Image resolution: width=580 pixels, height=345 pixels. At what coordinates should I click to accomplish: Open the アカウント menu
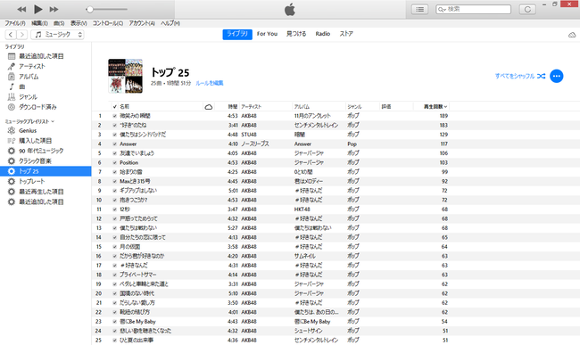[142, 23]
